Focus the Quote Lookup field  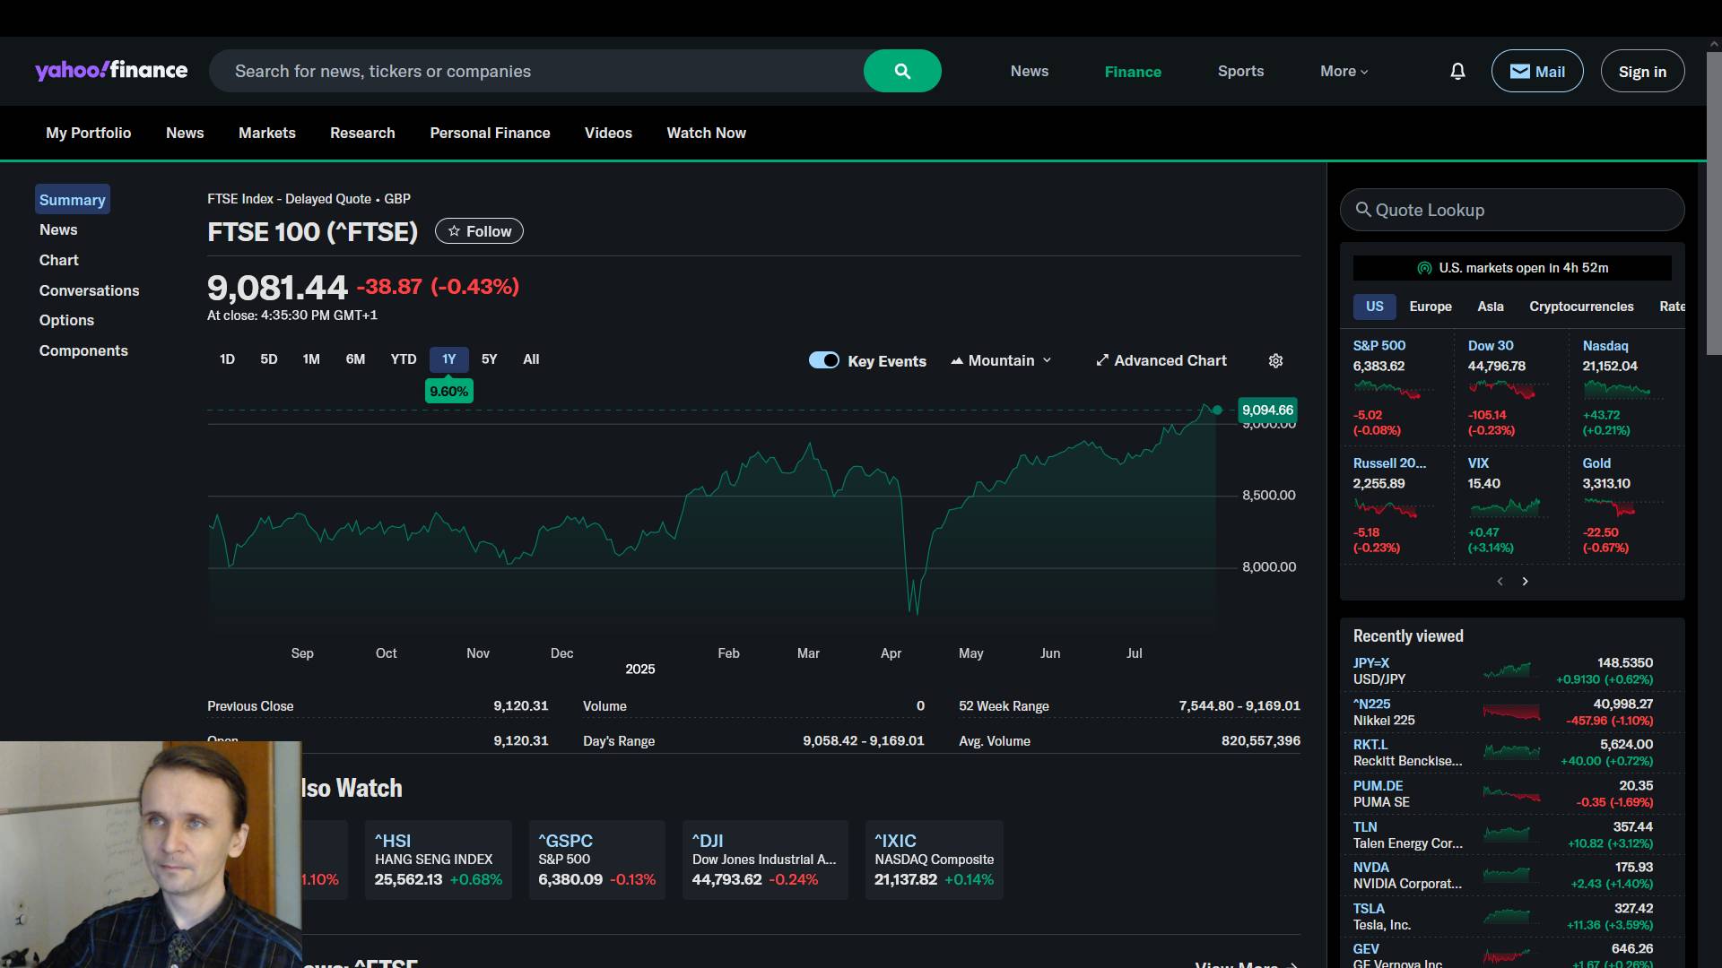pyautogui.click(x=1512, y=210)
